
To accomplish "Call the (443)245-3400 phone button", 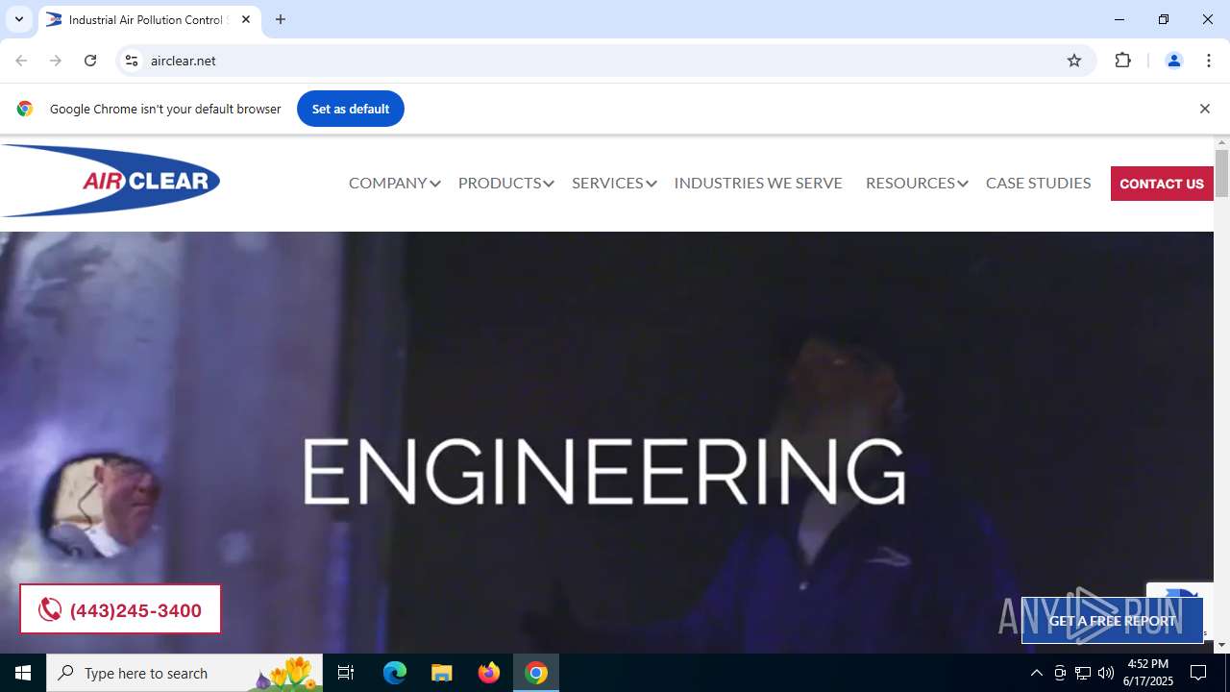I will [x=120, y=609].
